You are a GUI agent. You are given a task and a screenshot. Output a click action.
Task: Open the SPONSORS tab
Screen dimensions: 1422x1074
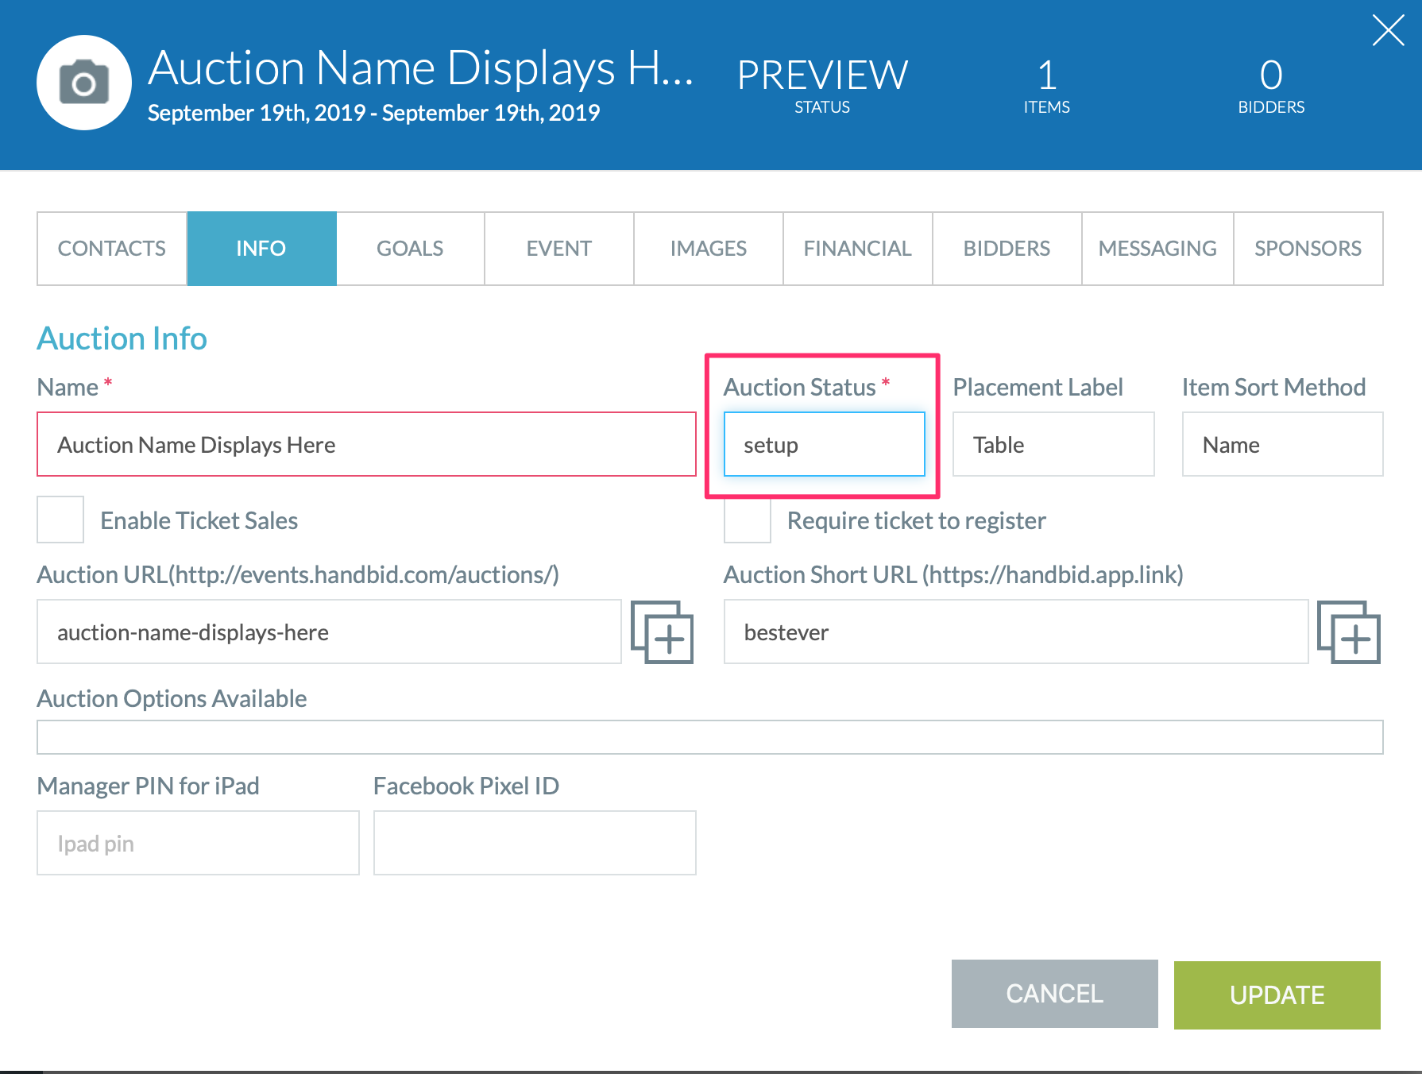[x=1308, y=248]
